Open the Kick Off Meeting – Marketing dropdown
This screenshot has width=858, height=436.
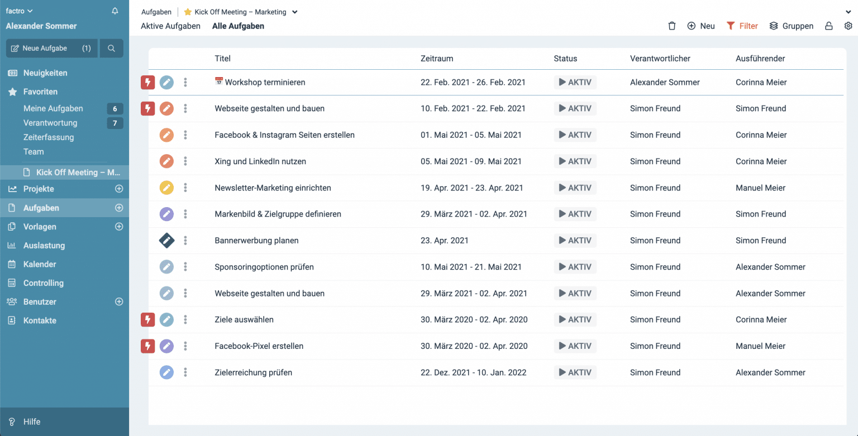point(295,12)
